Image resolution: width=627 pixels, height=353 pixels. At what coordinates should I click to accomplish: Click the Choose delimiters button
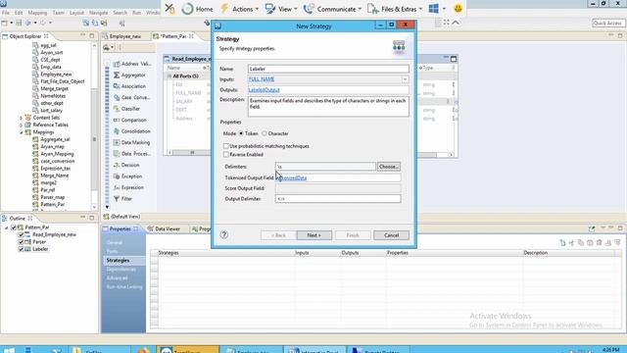coord(389,167)
